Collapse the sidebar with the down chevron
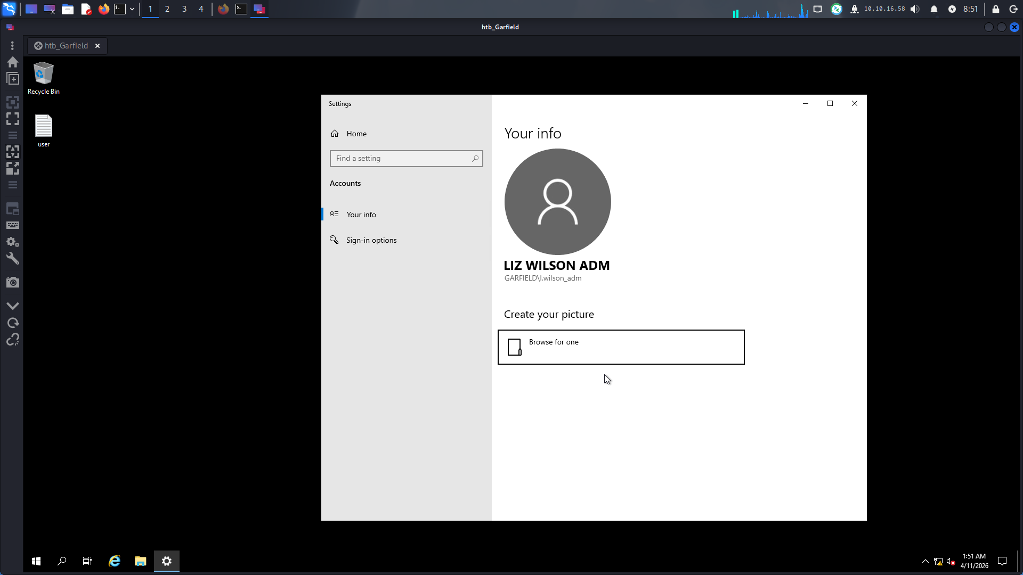The image size is (1023, 575). click(x=13, y=306)
